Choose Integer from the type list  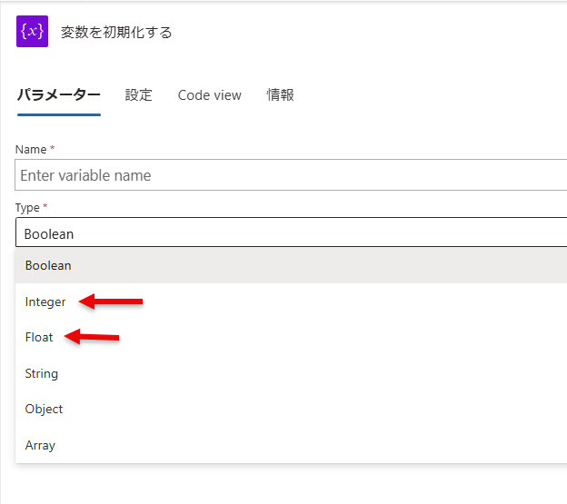pyautogui.click(x=291, y=301)
